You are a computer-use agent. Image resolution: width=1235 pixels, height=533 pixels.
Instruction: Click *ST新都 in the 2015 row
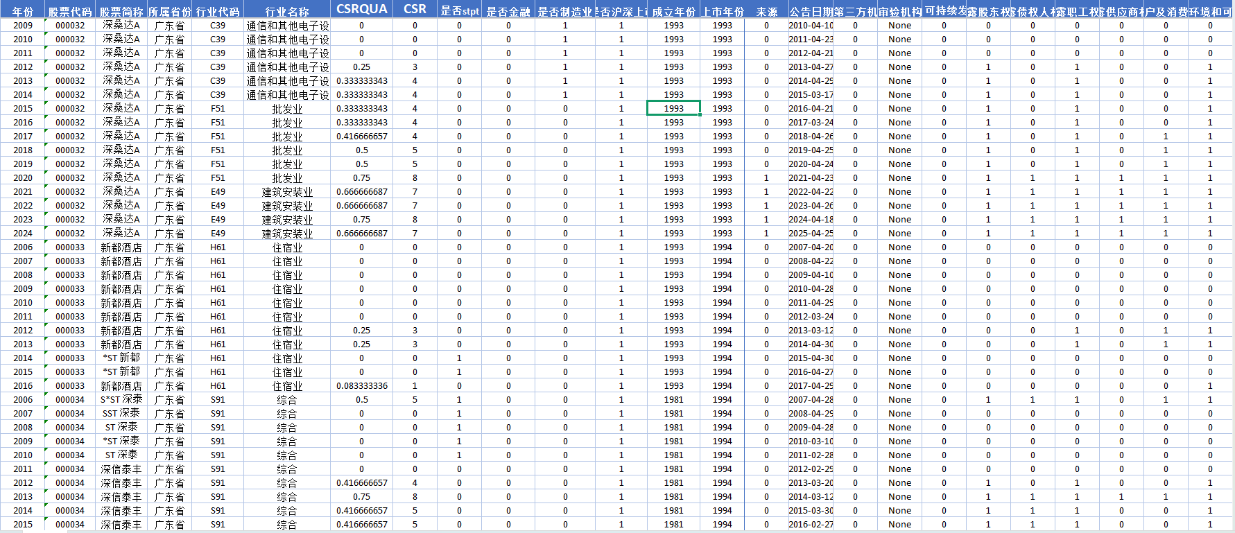(x=121, y=372)
